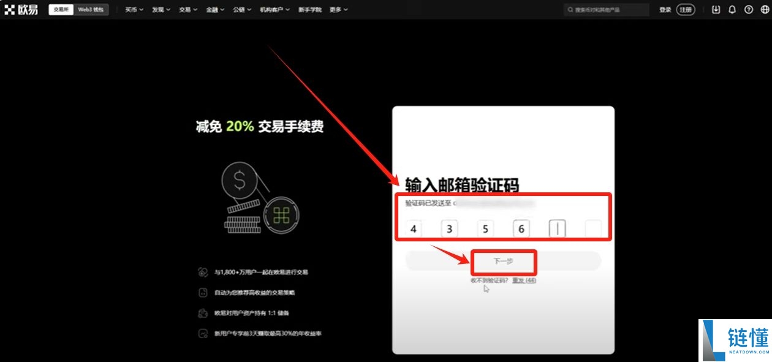Click the icon beside '自动为您推荐'
Viewport: 772px width, 362px height.
203,293
